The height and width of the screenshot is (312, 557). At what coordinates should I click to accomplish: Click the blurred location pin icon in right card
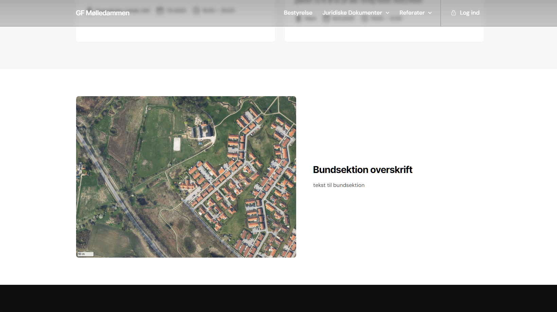(x=299, y=19)
